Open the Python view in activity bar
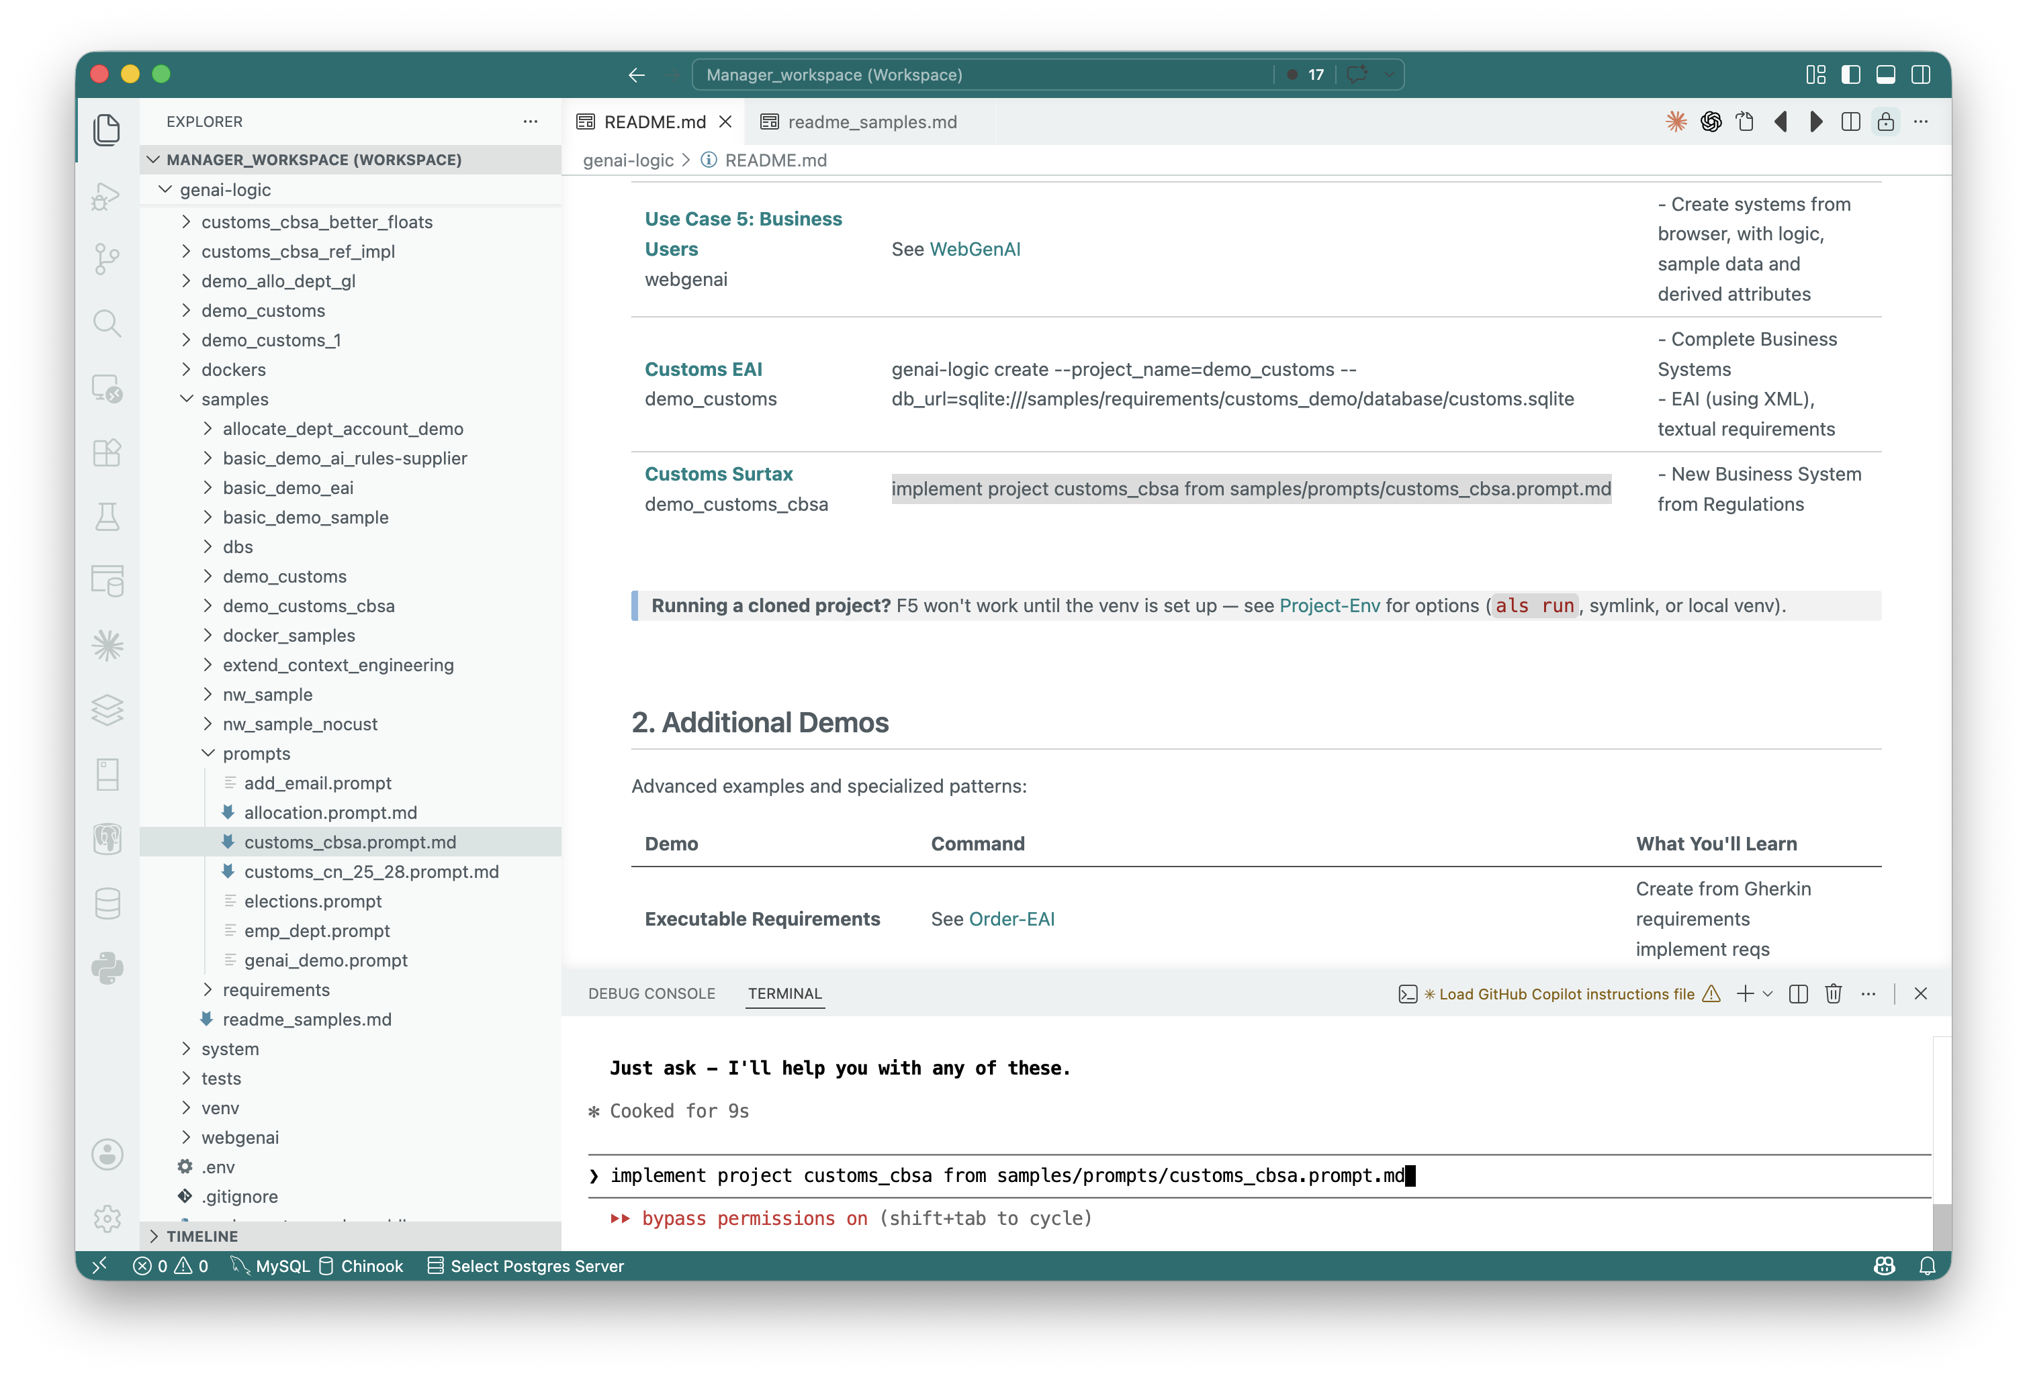Viewport: 2027px width, 1380px height. click(106, 968)
